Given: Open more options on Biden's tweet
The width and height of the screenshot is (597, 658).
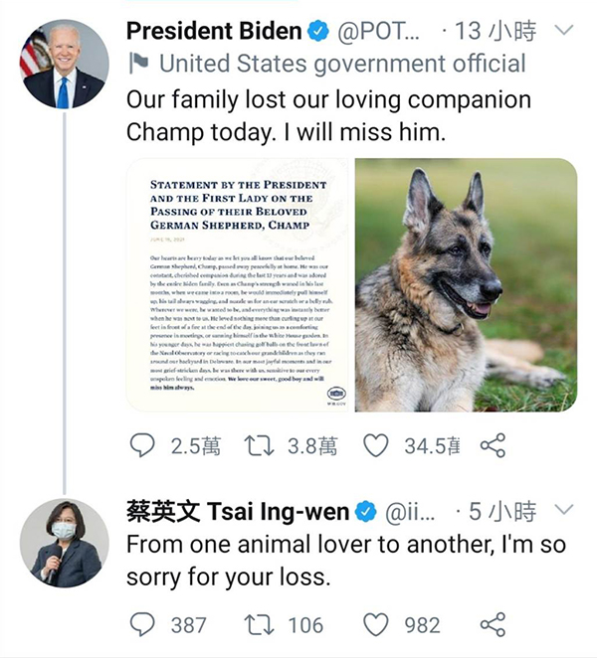Looking at the screenshot, I should pyautogui.click(x=564, y=31).
